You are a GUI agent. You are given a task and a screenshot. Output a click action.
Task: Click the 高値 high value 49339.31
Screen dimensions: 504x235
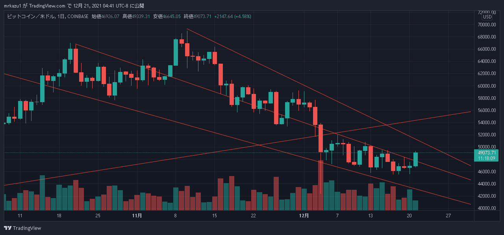(141, 16)
